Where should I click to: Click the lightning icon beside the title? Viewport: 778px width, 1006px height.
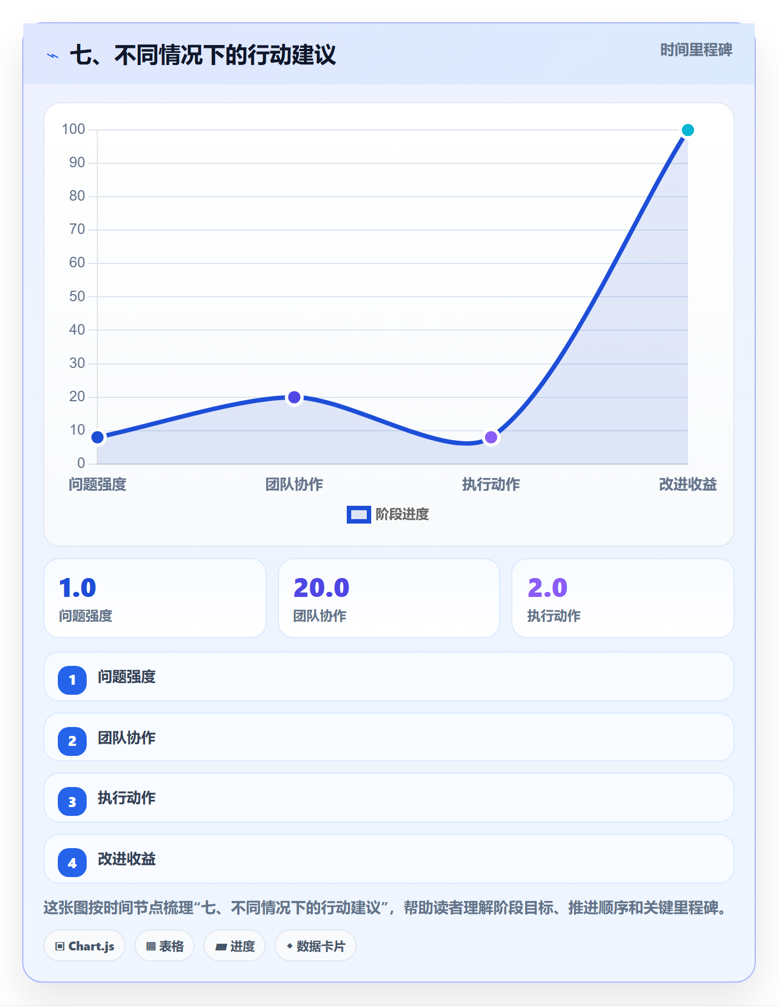click(53, 56)
